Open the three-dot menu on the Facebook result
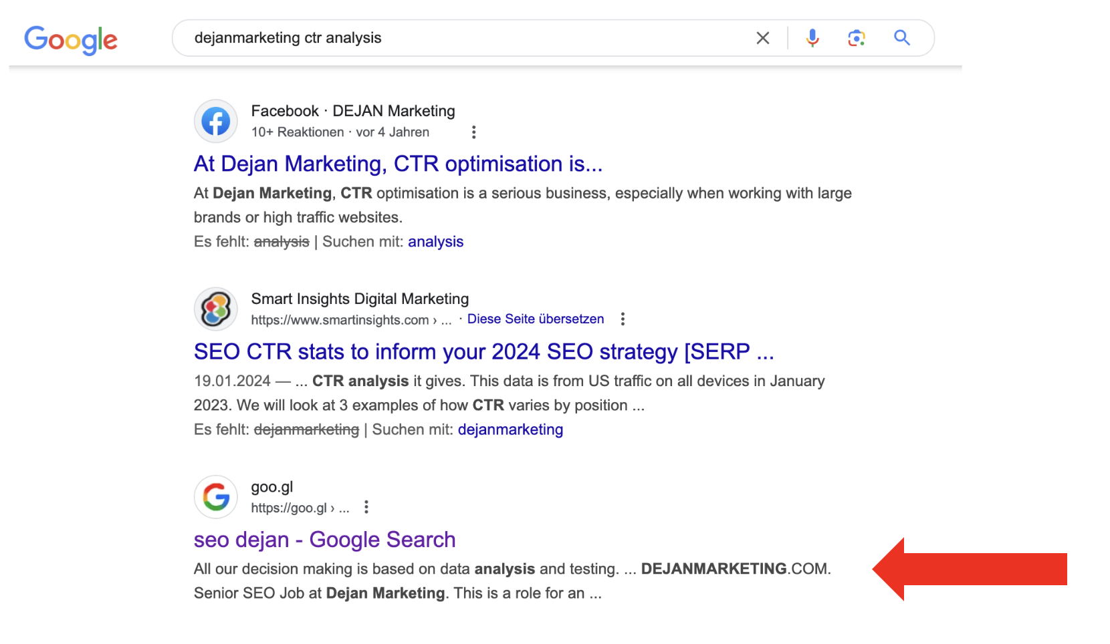 pos(474,132)
